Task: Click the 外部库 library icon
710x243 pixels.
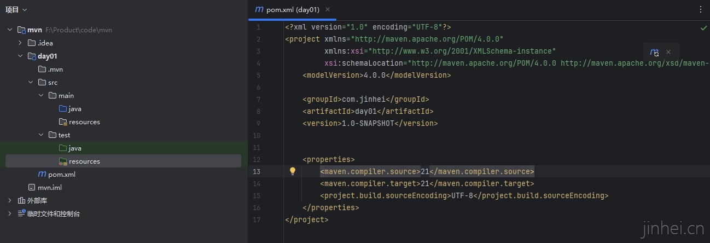Action: coord(21,200)
